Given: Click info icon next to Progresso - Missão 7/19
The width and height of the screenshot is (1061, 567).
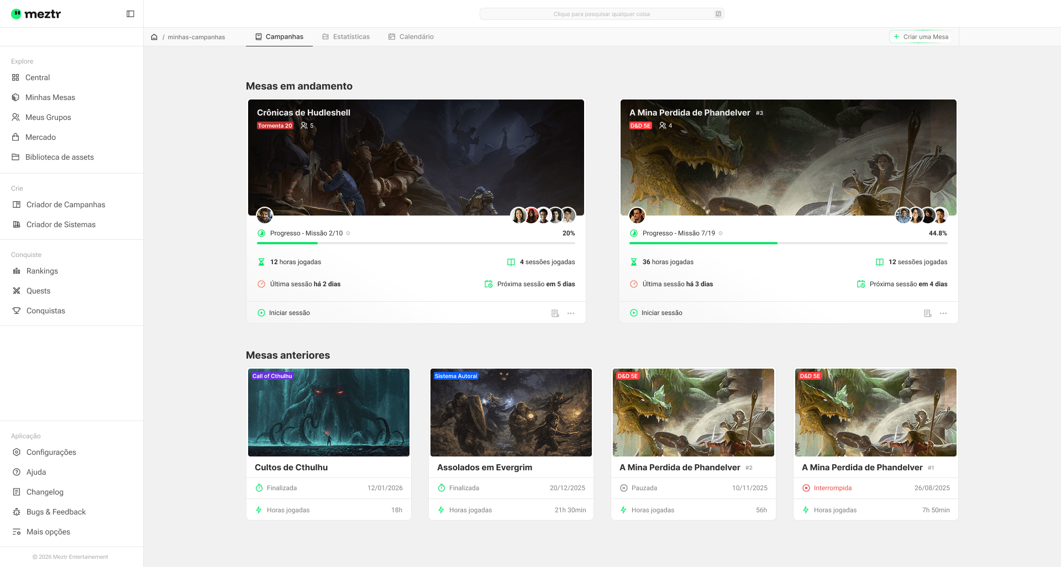Looking at the screenshot, I should tap(721, 233).
